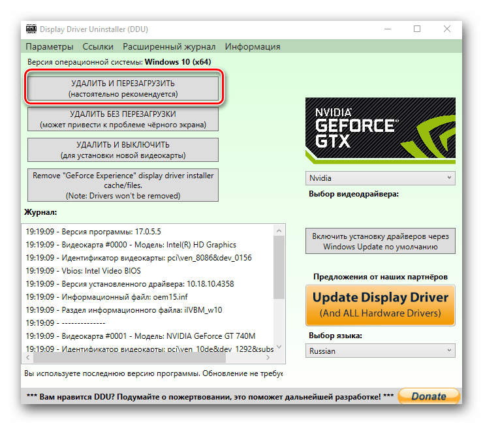This screenshot has width=483, height=425.
Task: Open the Russian language dropdown
Action: 381,351
